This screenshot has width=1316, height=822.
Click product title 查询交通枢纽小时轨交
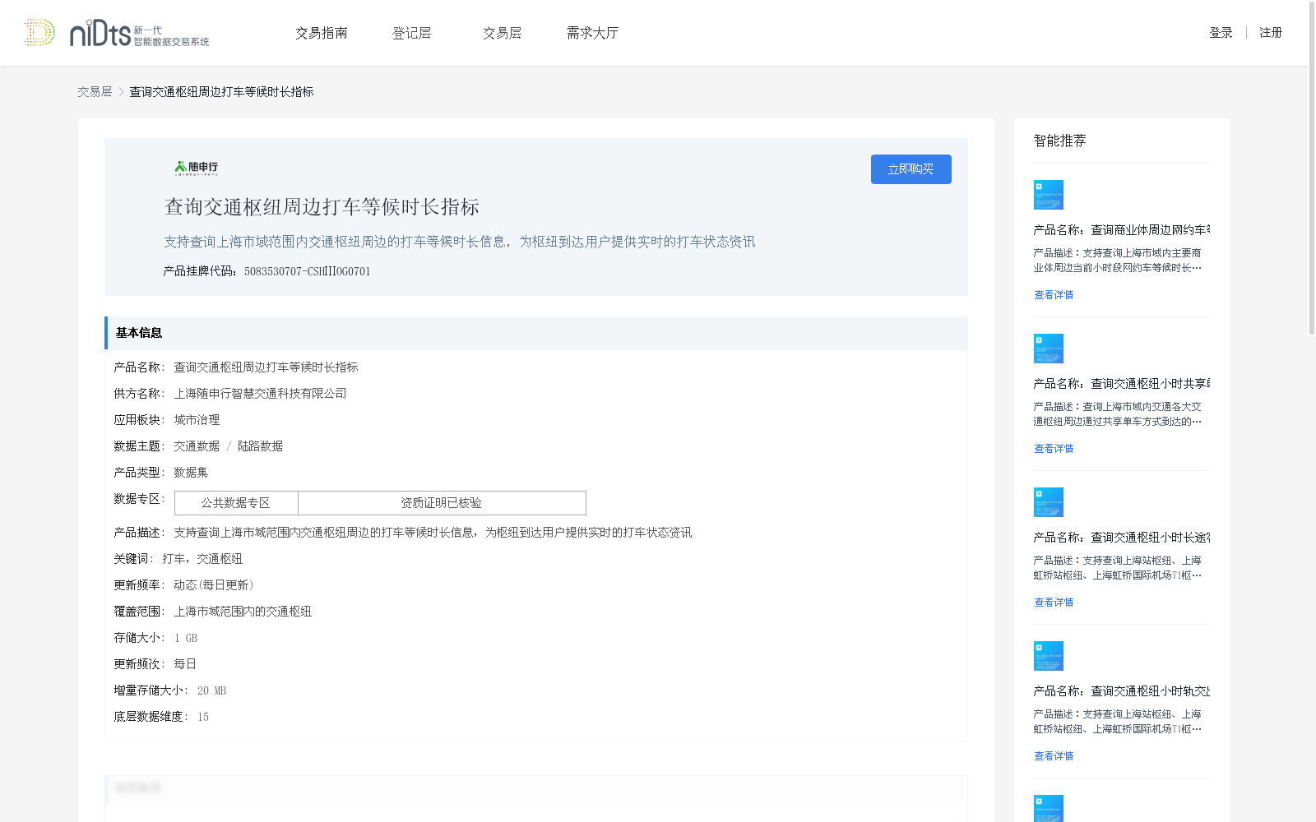pyautogui.click(x=1122, y=691)
